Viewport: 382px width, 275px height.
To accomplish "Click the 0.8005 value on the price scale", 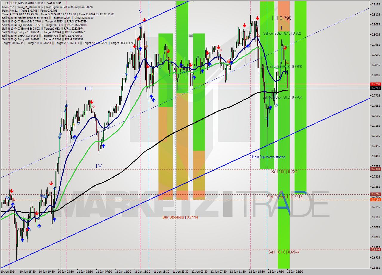I will coord(375,35).
